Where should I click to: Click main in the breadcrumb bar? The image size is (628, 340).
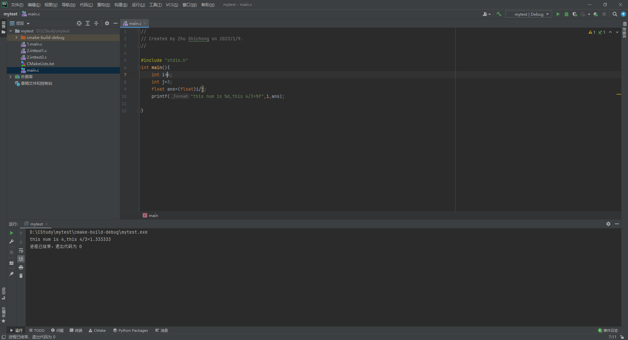coord(151,215)
